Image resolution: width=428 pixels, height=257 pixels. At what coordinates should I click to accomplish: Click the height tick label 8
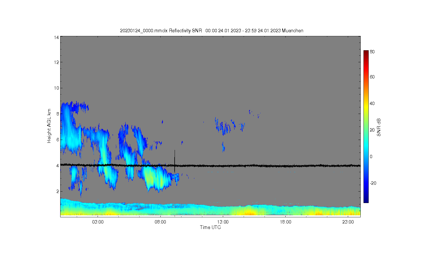58,114
